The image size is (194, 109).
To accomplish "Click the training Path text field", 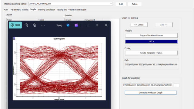I will 151,64.
